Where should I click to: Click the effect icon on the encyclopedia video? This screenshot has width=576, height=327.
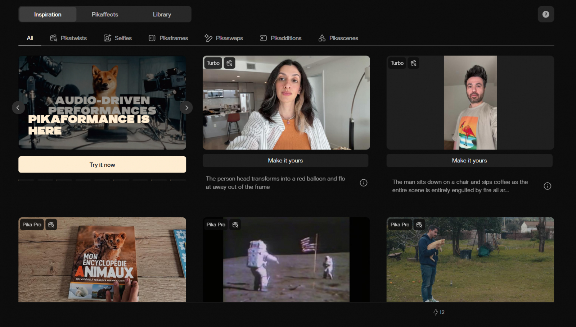pos(51,225)
